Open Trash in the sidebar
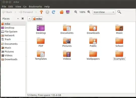The image size is (136, 98). (13, 39)
